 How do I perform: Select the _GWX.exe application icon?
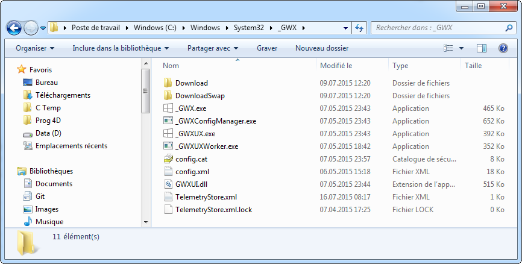point(168,108)
